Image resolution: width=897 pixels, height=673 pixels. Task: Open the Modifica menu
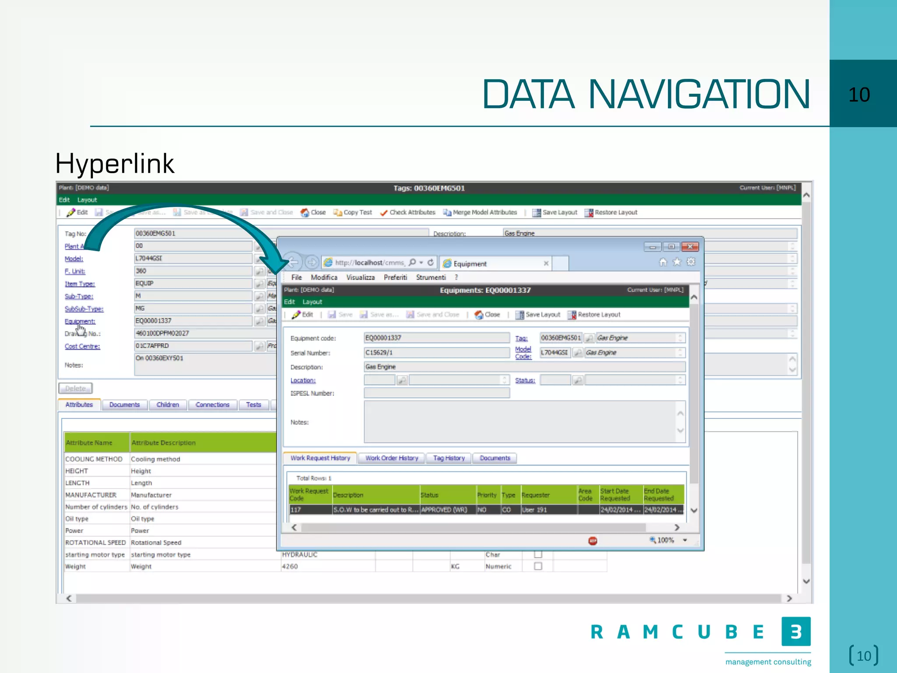click(x=324, y=277)
